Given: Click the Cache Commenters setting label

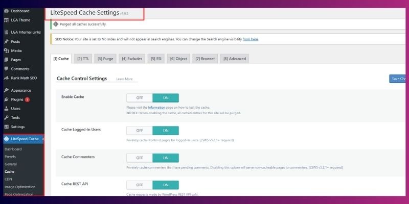Looking at the screenshot, I should point(78,157).
